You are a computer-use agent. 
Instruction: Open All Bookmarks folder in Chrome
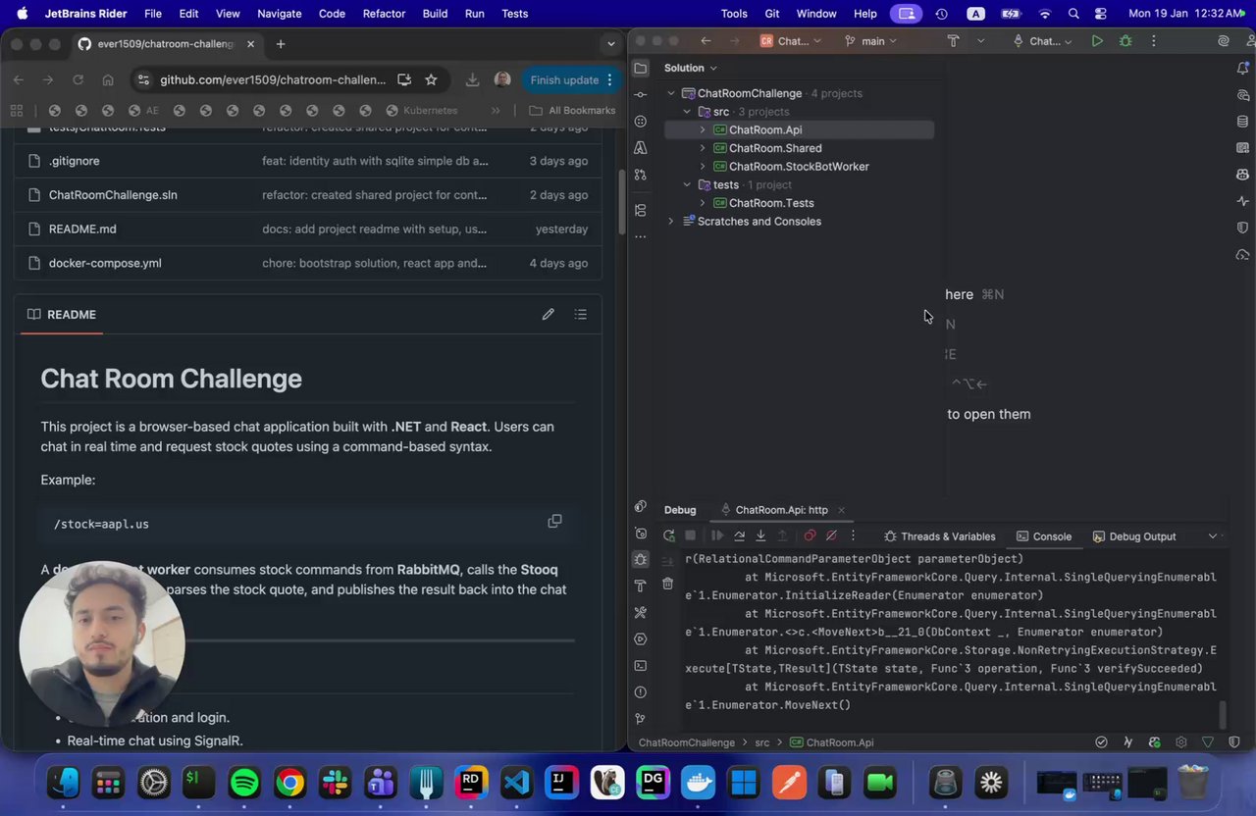(572, 110)
